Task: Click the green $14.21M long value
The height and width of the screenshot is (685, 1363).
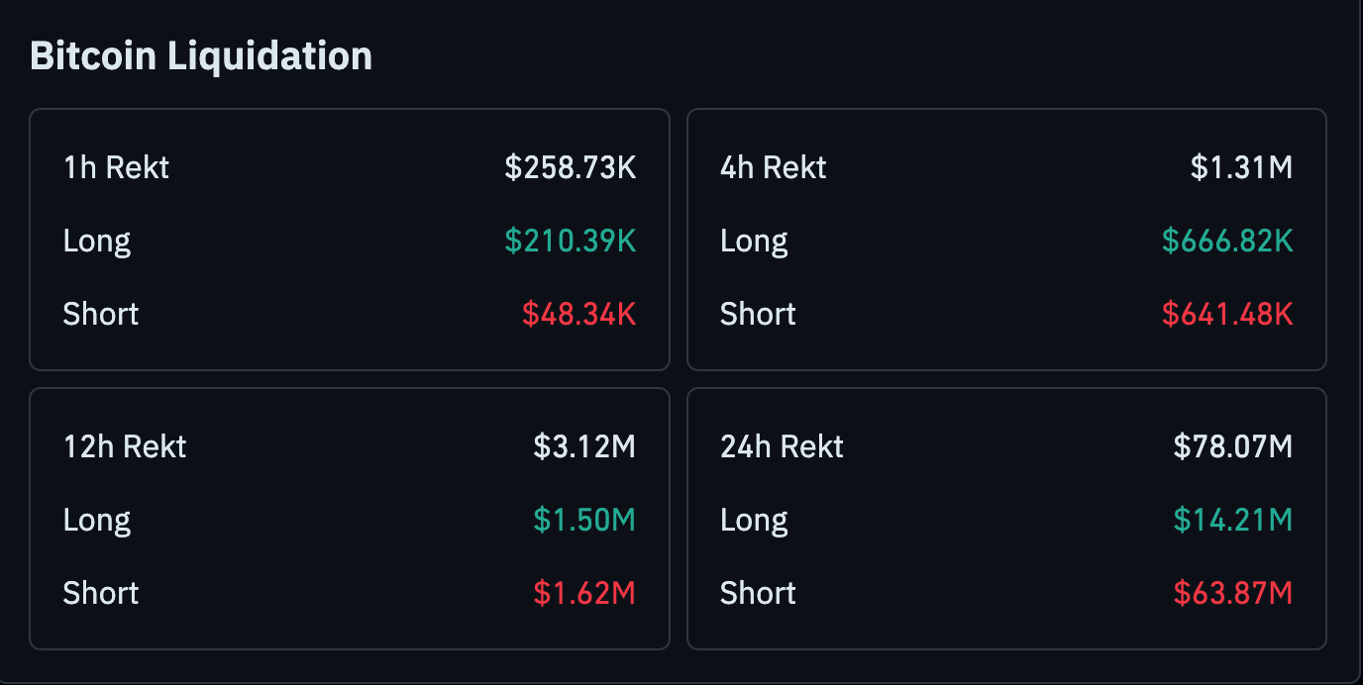Action: click(1232, 520)
